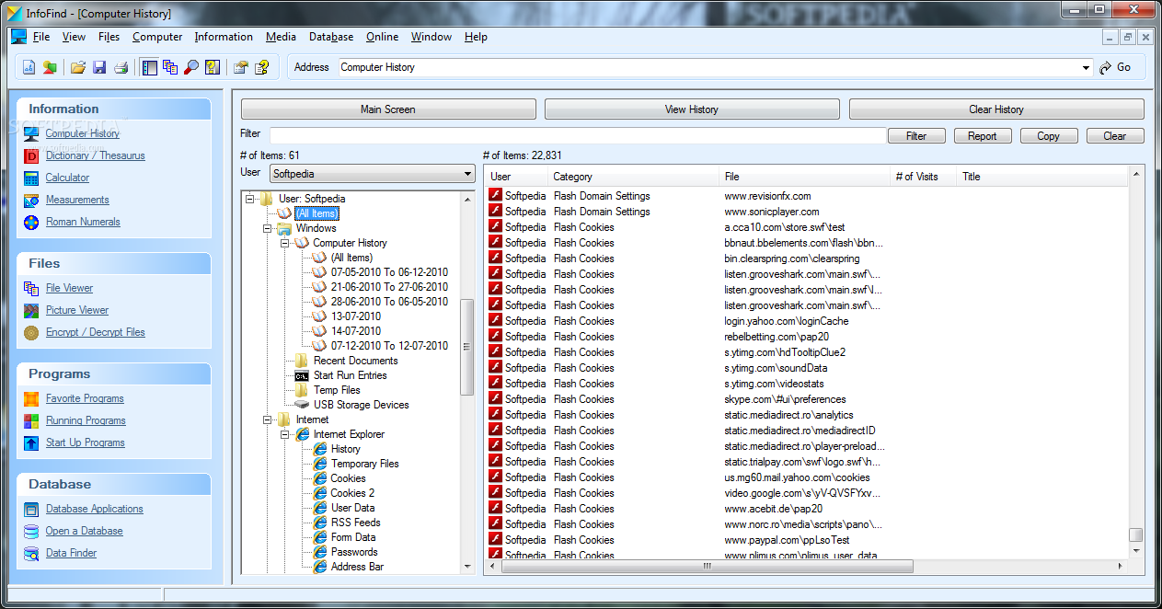Image resolution: width=1162 pixels, height=609 pixels.
Task: Click the Clear History button
Action: (x=996, y=109)
